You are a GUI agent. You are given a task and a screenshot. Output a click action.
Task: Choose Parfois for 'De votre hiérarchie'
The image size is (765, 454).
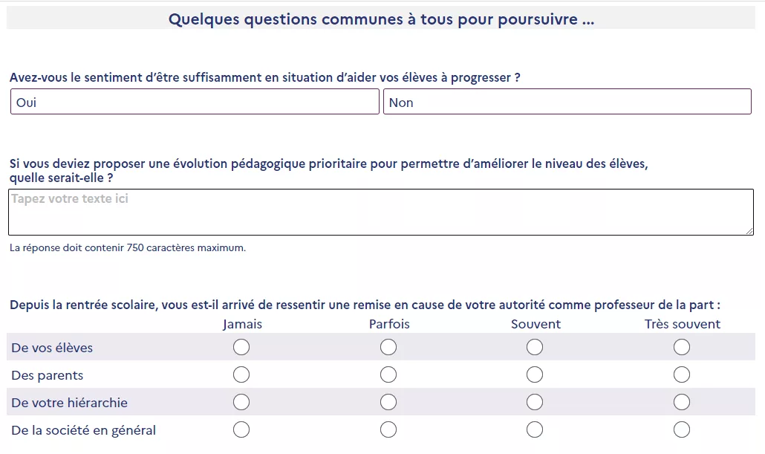pos(388,402)
